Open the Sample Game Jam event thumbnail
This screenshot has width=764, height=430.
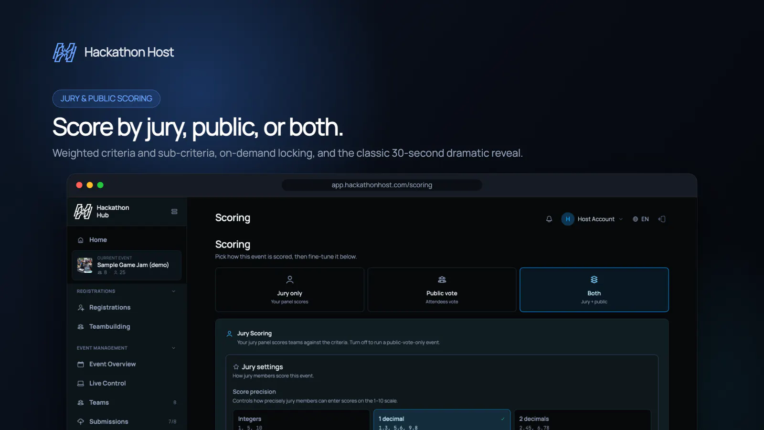[x=85, y=265]
